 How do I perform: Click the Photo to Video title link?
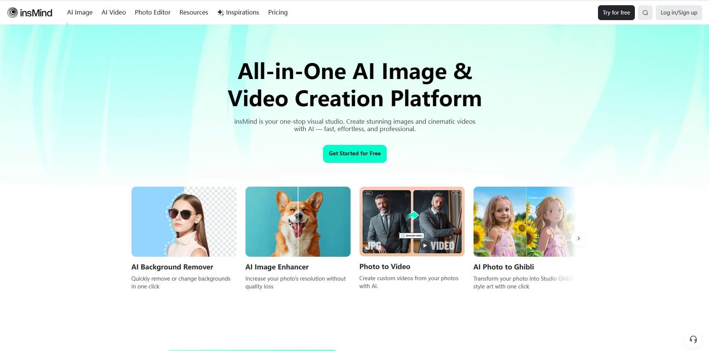pyautogui.click(x=384, y=266)
